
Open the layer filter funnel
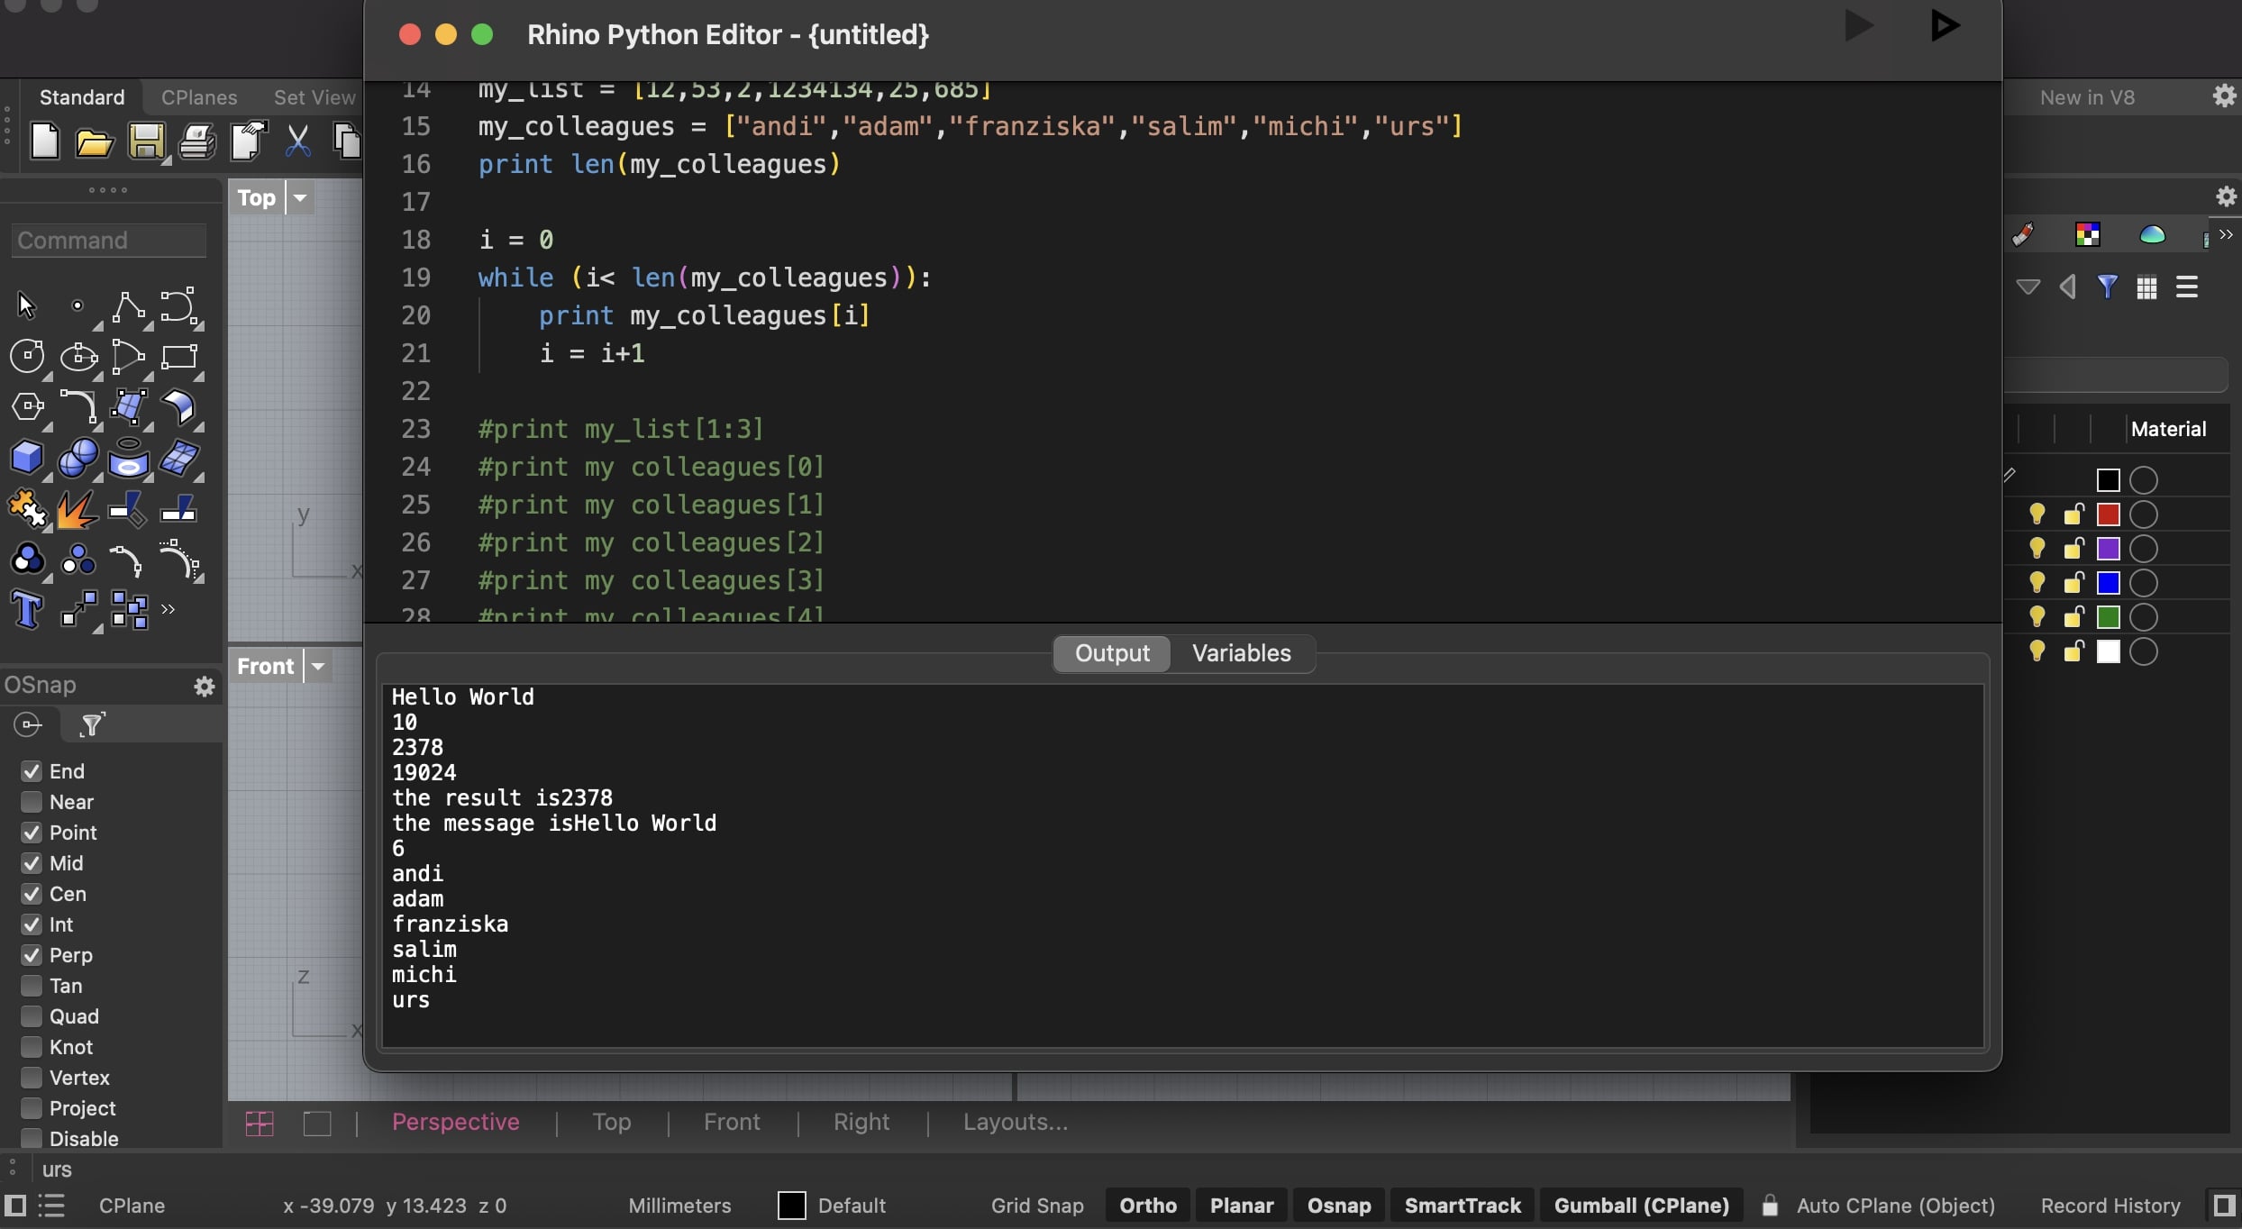tap(2109, 287)
